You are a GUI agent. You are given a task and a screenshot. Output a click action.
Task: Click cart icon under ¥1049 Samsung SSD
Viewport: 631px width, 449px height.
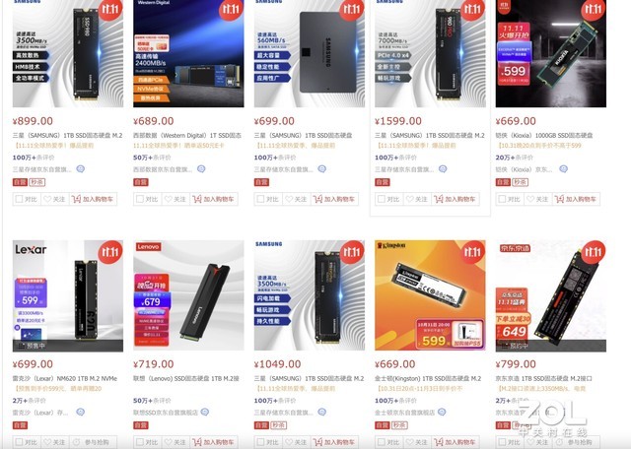click(317, 442)
